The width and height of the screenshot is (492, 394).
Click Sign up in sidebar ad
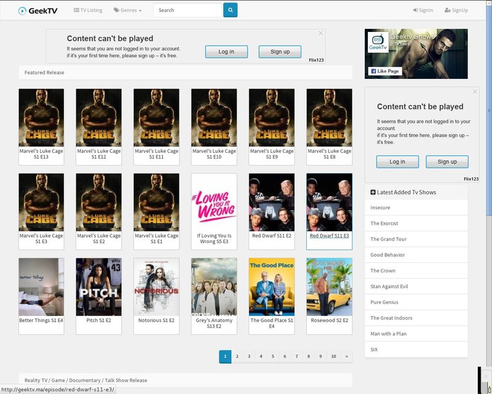[x=447, y=161]
